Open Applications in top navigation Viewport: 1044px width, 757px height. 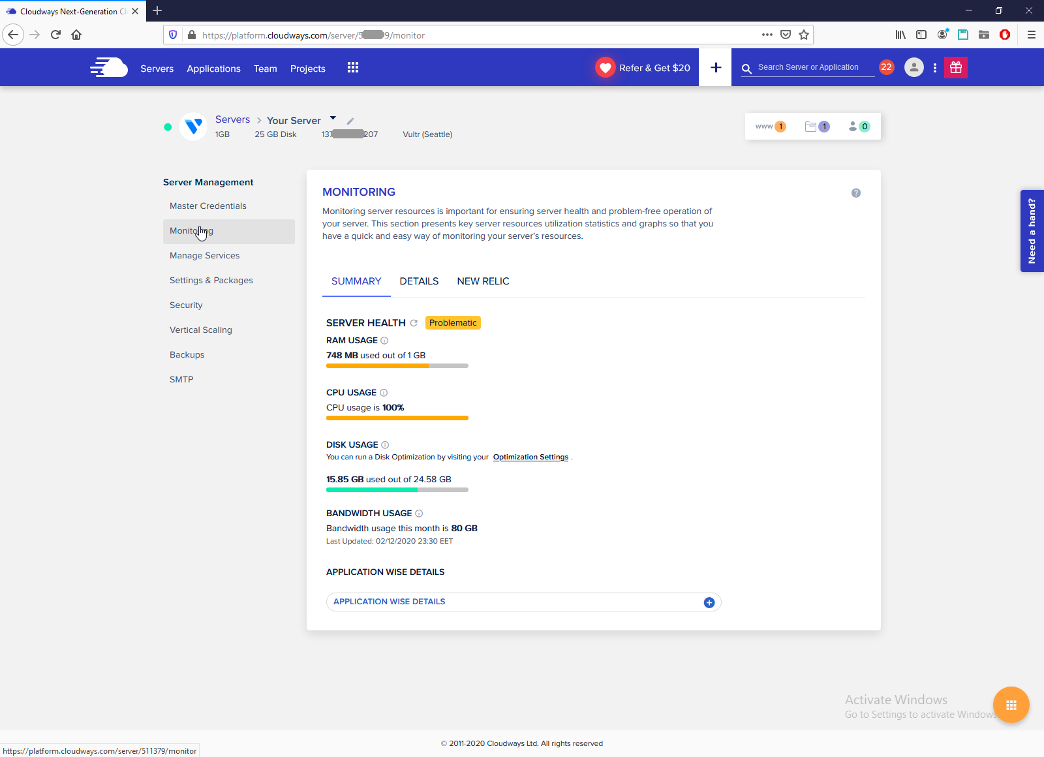[x=213, y=69]
